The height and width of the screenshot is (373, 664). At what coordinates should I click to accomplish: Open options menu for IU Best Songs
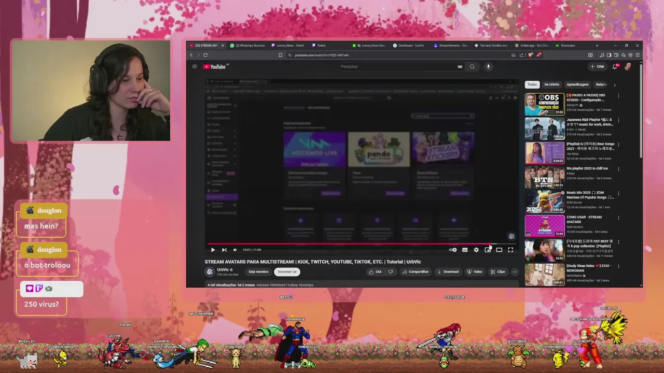pyautogui.click(x=618, y=145)
